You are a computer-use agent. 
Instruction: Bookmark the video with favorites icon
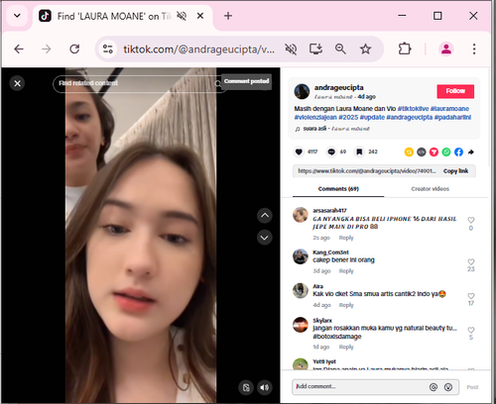point(359,151)
